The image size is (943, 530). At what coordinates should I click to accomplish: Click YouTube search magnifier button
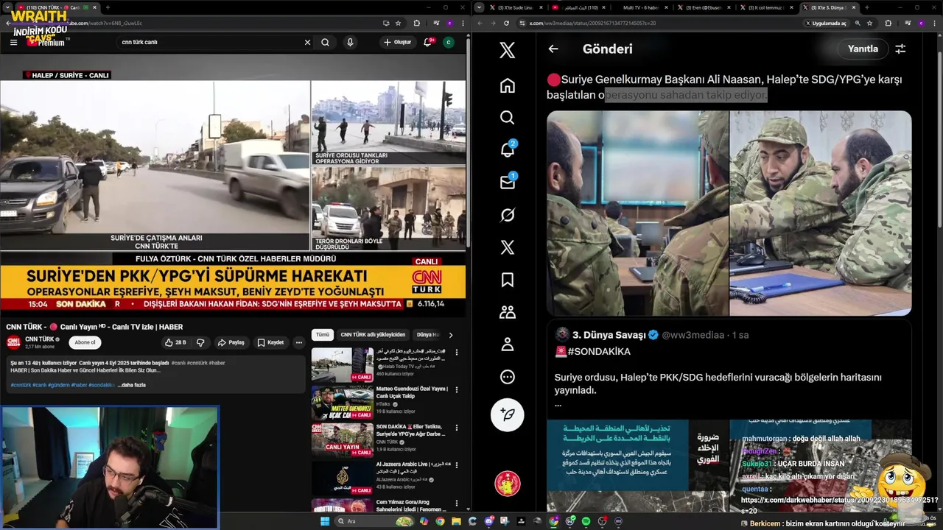click(325, 42)
